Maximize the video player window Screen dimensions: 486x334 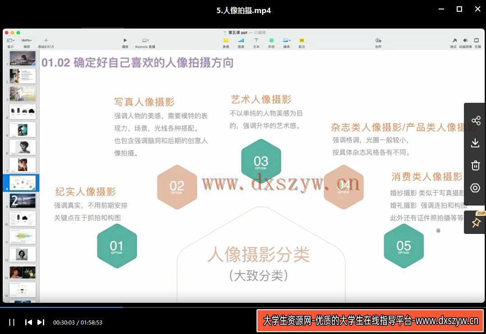tap(459, 9)
